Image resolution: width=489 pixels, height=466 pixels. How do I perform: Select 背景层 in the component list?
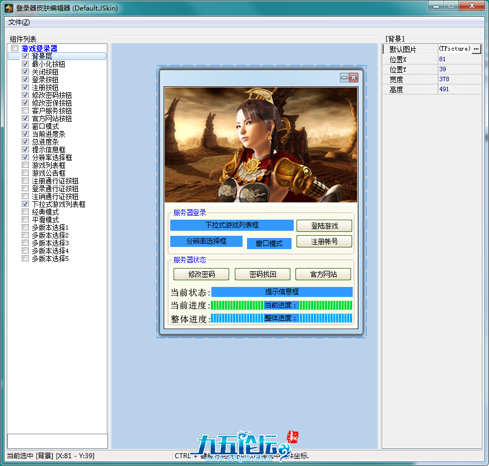click(x=42, y=56)
